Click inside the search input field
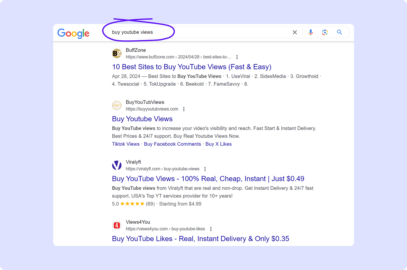This screenshot has width=407, height=270. [212, 32]
